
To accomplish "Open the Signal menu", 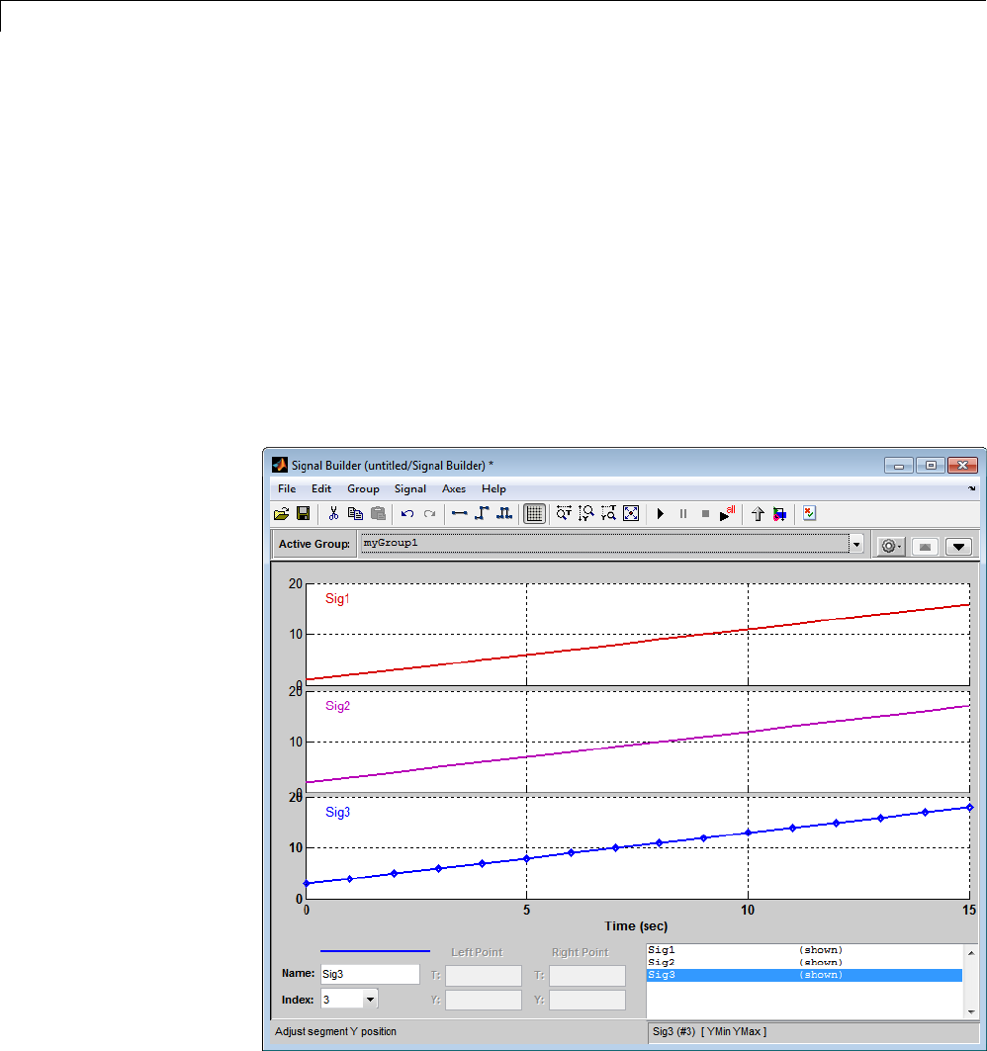I will pos(410,488).
